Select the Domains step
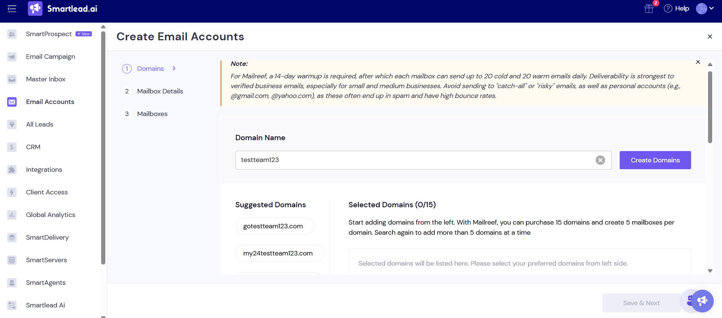This screenshot has width=722, height=318. point(150,69)
